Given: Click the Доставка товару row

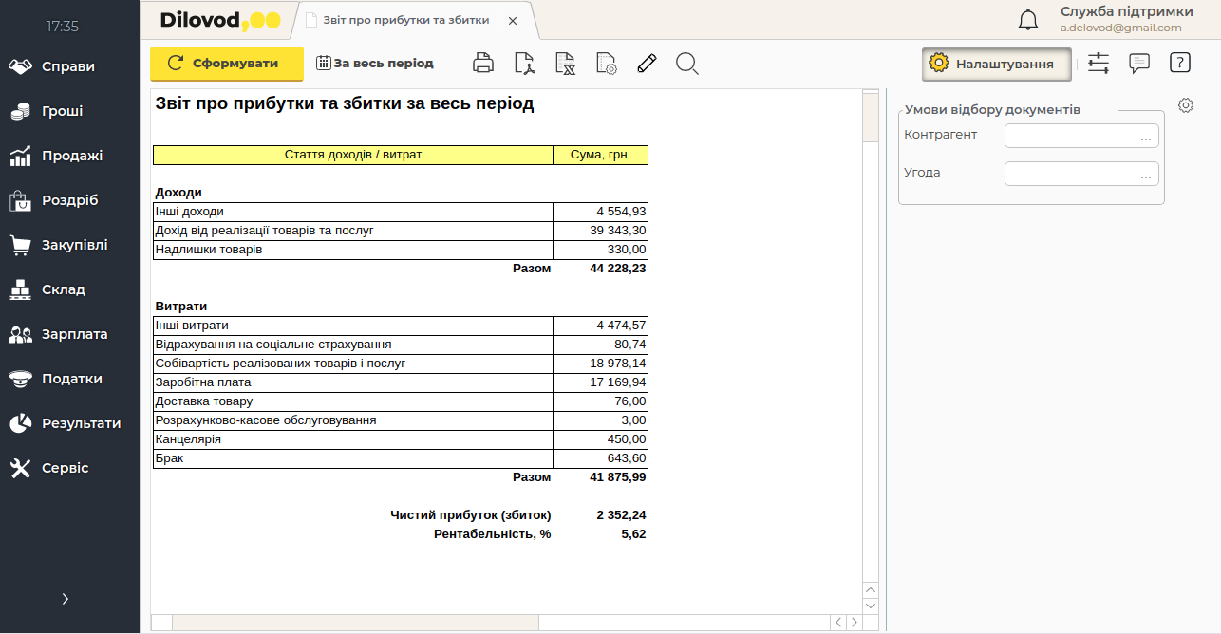Looking at the screenshot, I should pos(401,401).
